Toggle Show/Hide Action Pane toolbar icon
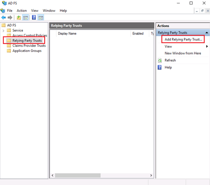The image size is (210, 185). click(x=41, y=17)
